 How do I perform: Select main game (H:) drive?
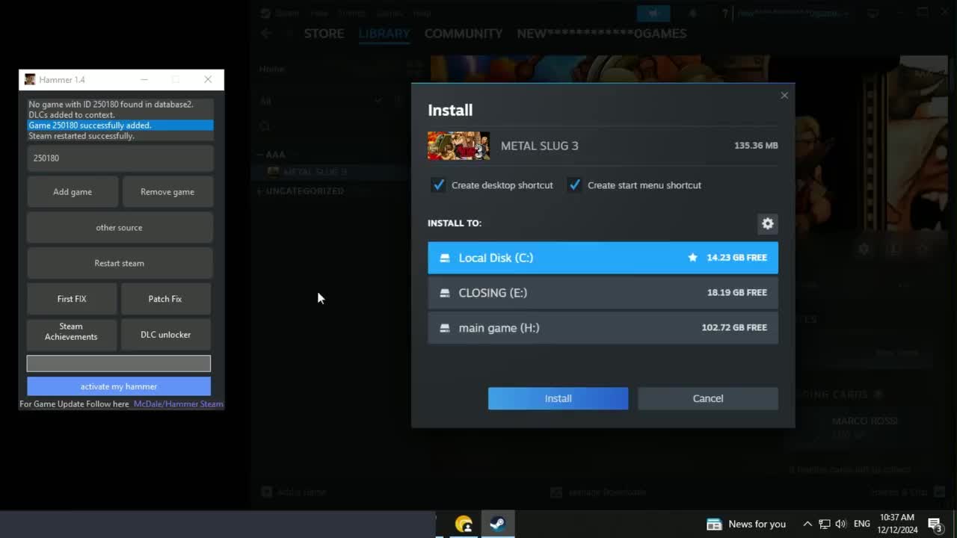[603, 328]
